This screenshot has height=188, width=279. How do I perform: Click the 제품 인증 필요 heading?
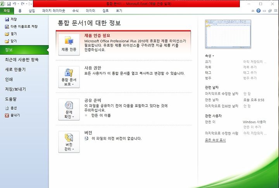pos(97,35)
